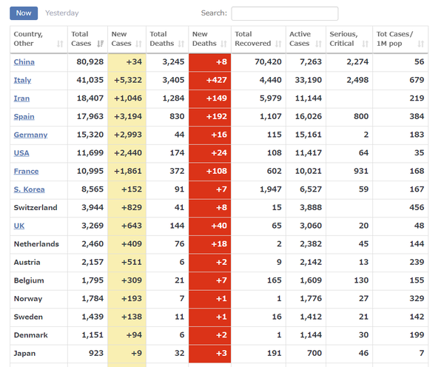444x367 pixels.
Task: Open the USA country link
Action: 21,153
